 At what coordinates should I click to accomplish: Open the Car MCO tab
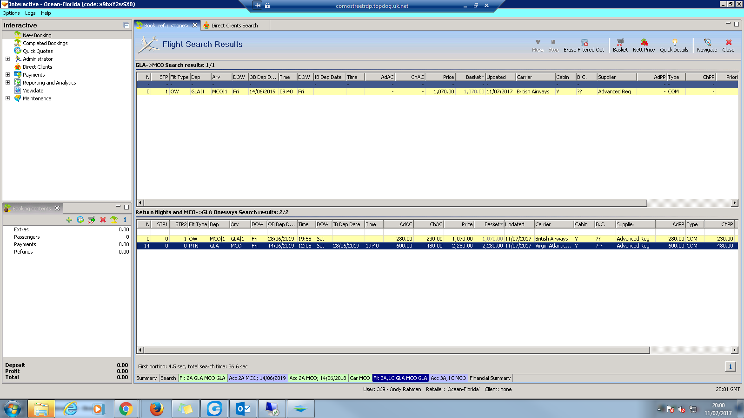pos(360,378)
